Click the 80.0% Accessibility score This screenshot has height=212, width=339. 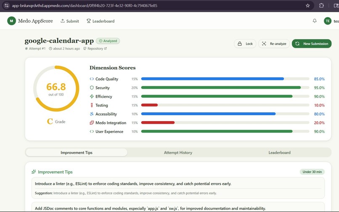point(319,114)
